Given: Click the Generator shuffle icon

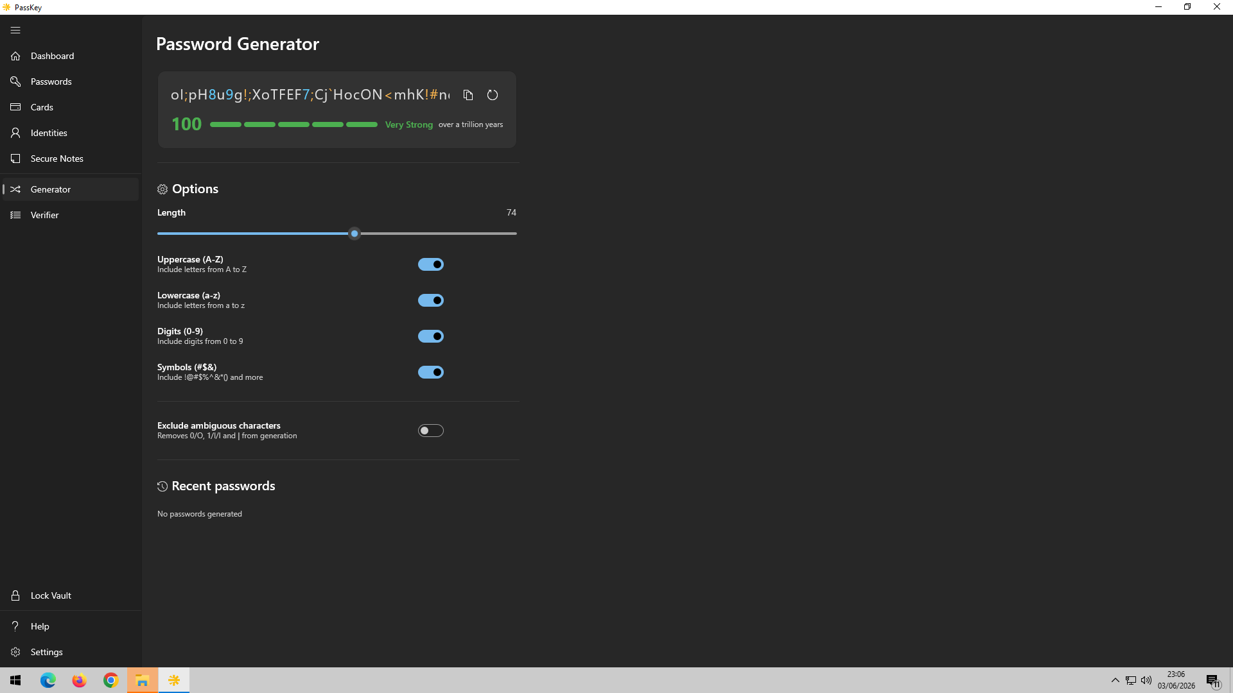Looking at the screenshot, I should (x=15, y=189).
